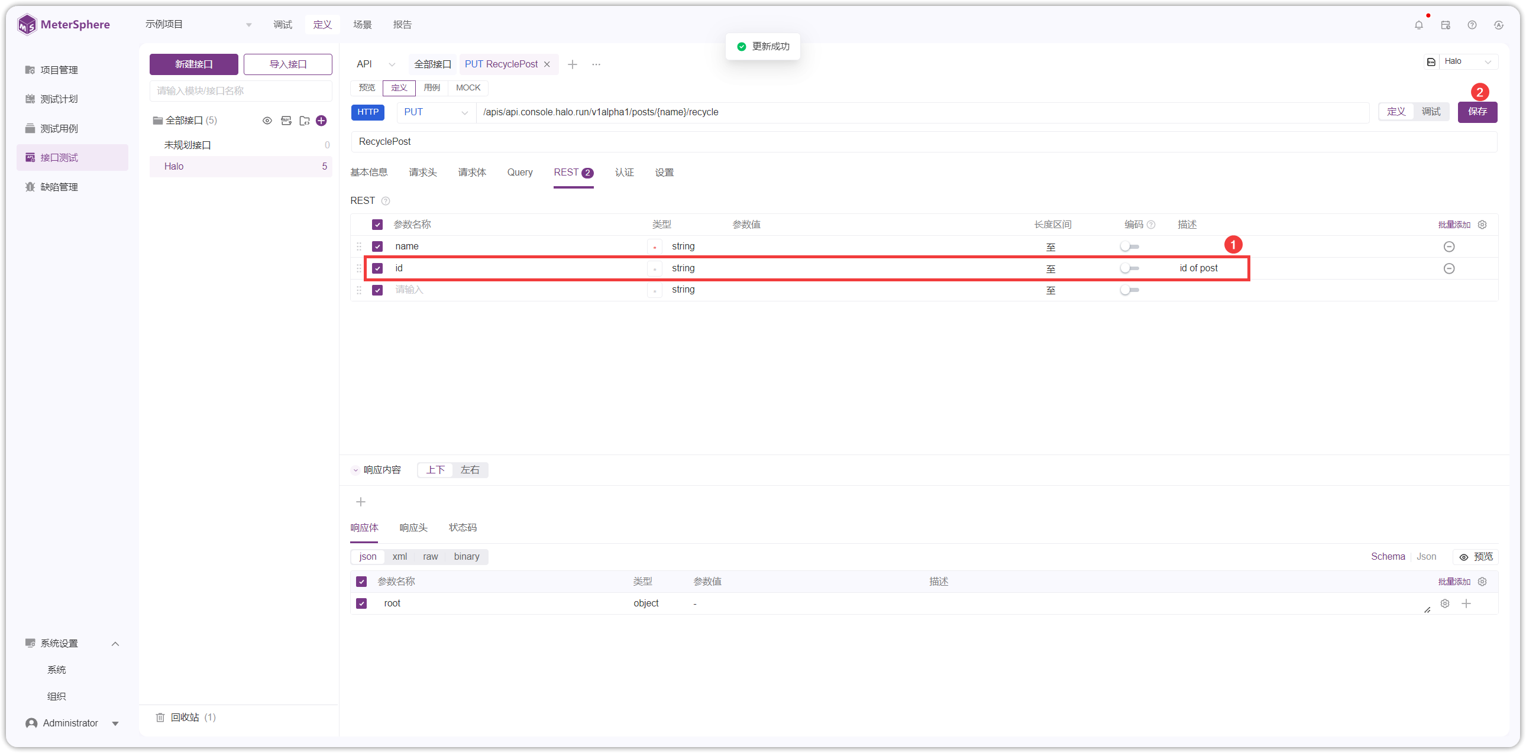The height and width of the screenshot is (753, 1526).
Task: Enable encoding toggle for id row
Action: 1129,268
